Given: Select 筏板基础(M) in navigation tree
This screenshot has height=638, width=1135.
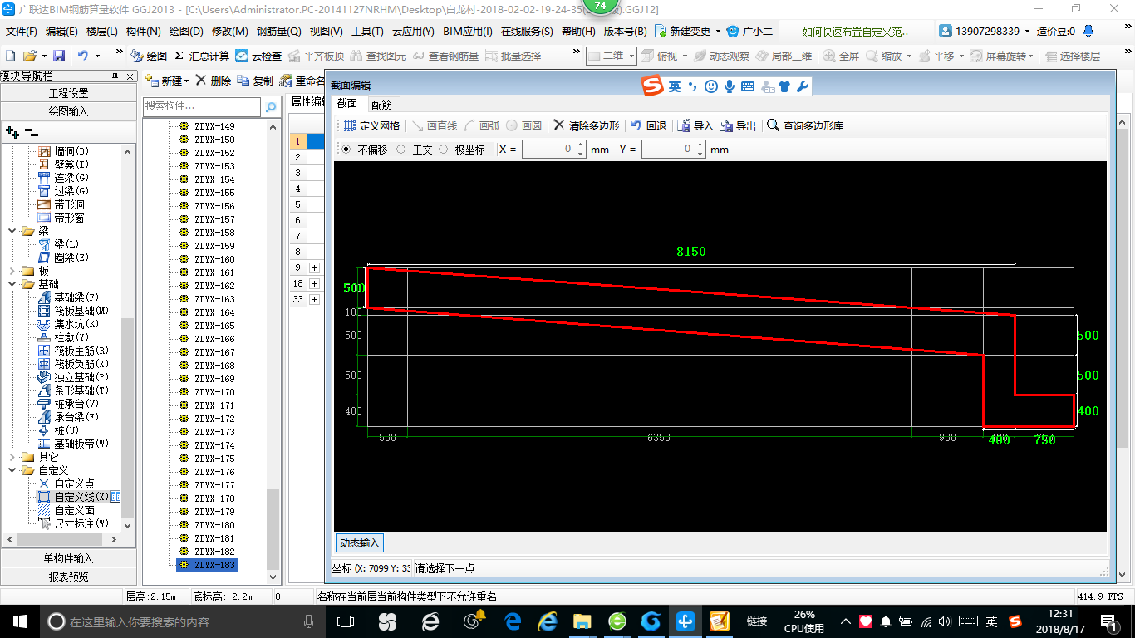Looking at the screenshot, I should (x=81, y=311).
